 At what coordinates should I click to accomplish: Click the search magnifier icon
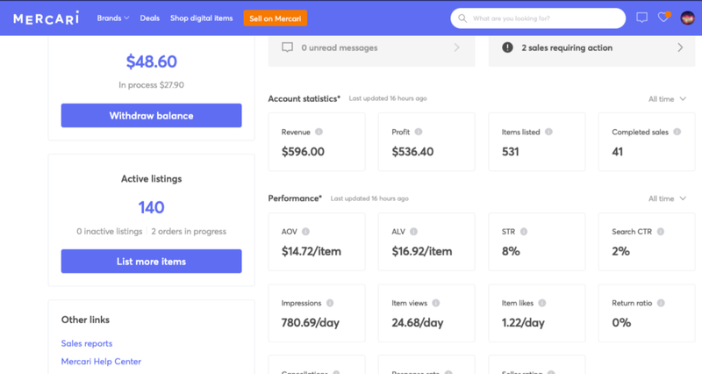point(462,18)
